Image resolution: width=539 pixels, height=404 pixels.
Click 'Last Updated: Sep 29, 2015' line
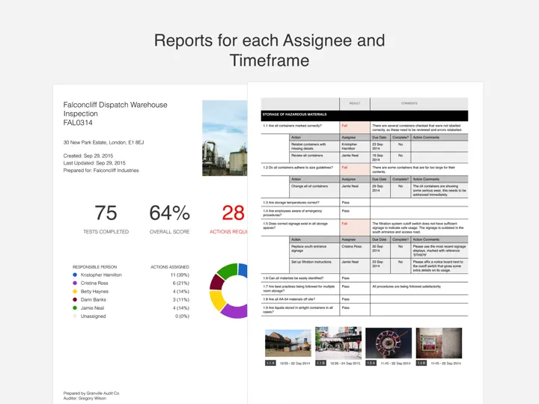click(94, 163)
